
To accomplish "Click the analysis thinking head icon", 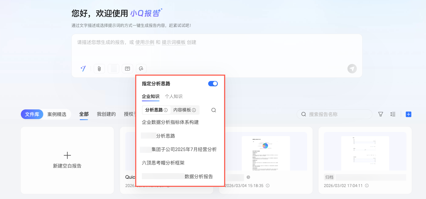I will pos(141,69).
